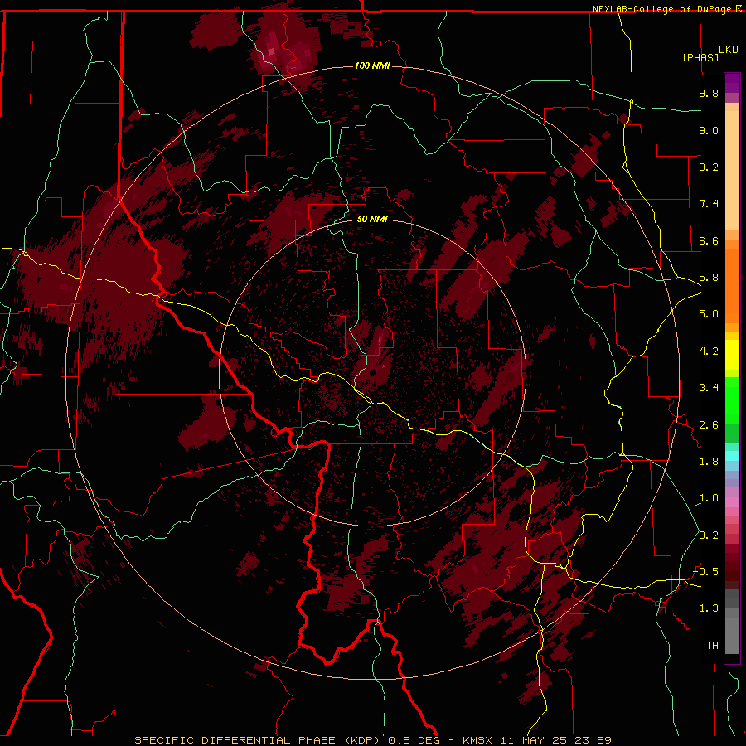Screen dimensions: 746x746
Task: Click the KMSX station identifier in caption
Action: click(x=478, y=740)
